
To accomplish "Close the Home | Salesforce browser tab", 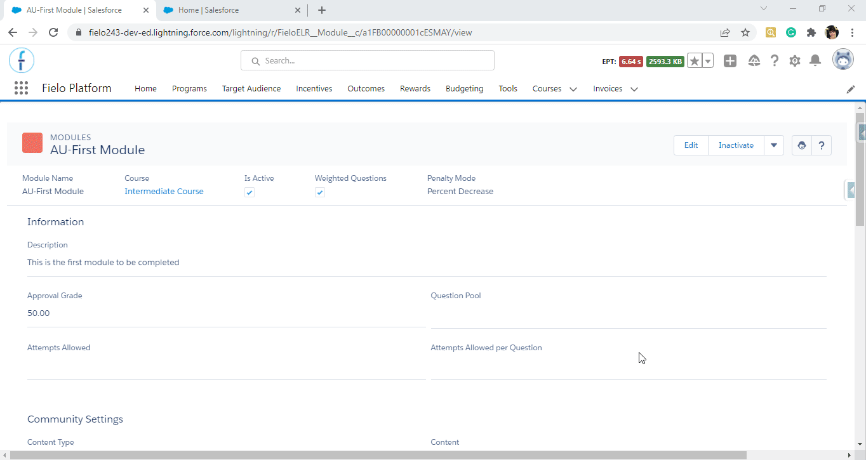I will coord(298,10).
